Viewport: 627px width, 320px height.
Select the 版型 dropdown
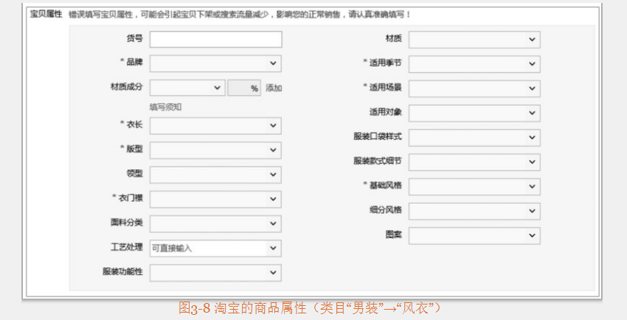(215, 150)
